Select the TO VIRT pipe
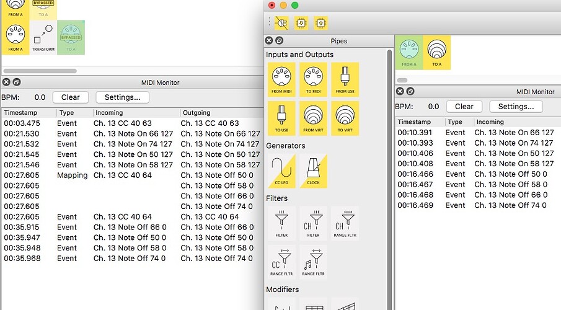Viewport: 561px width, 310px height. tap(345, 118)
